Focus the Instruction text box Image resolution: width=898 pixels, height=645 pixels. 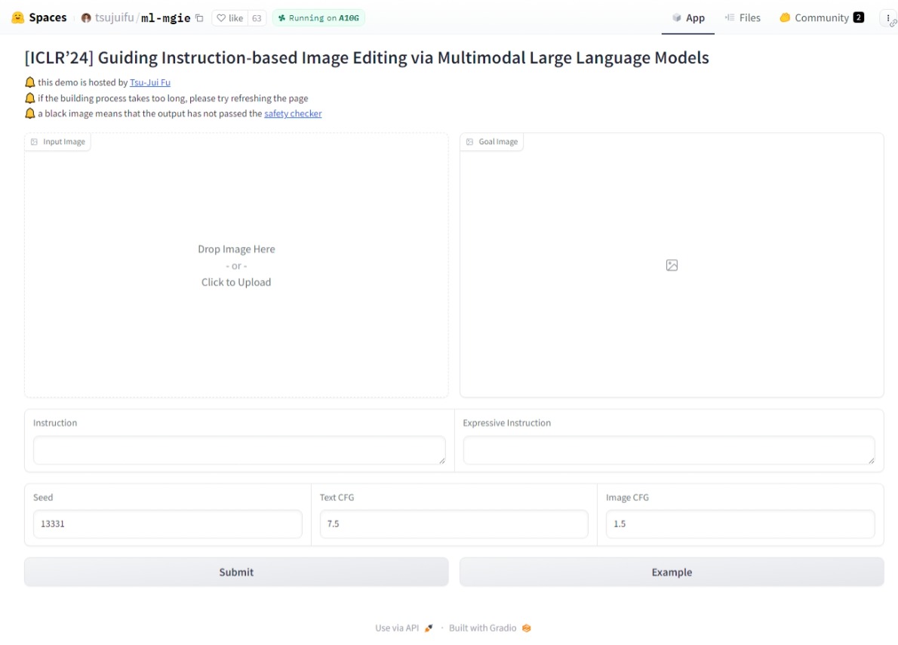(238, 450)
